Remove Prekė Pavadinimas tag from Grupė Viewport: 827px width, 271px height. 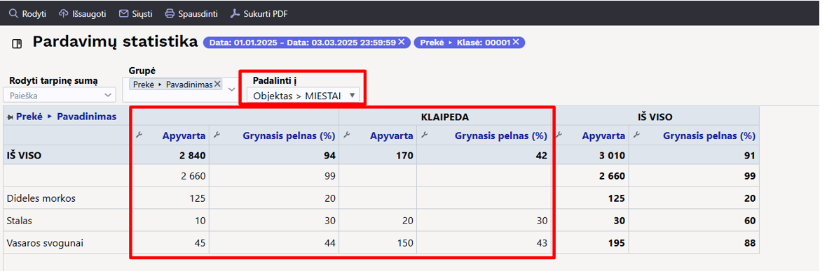point(217,84)
